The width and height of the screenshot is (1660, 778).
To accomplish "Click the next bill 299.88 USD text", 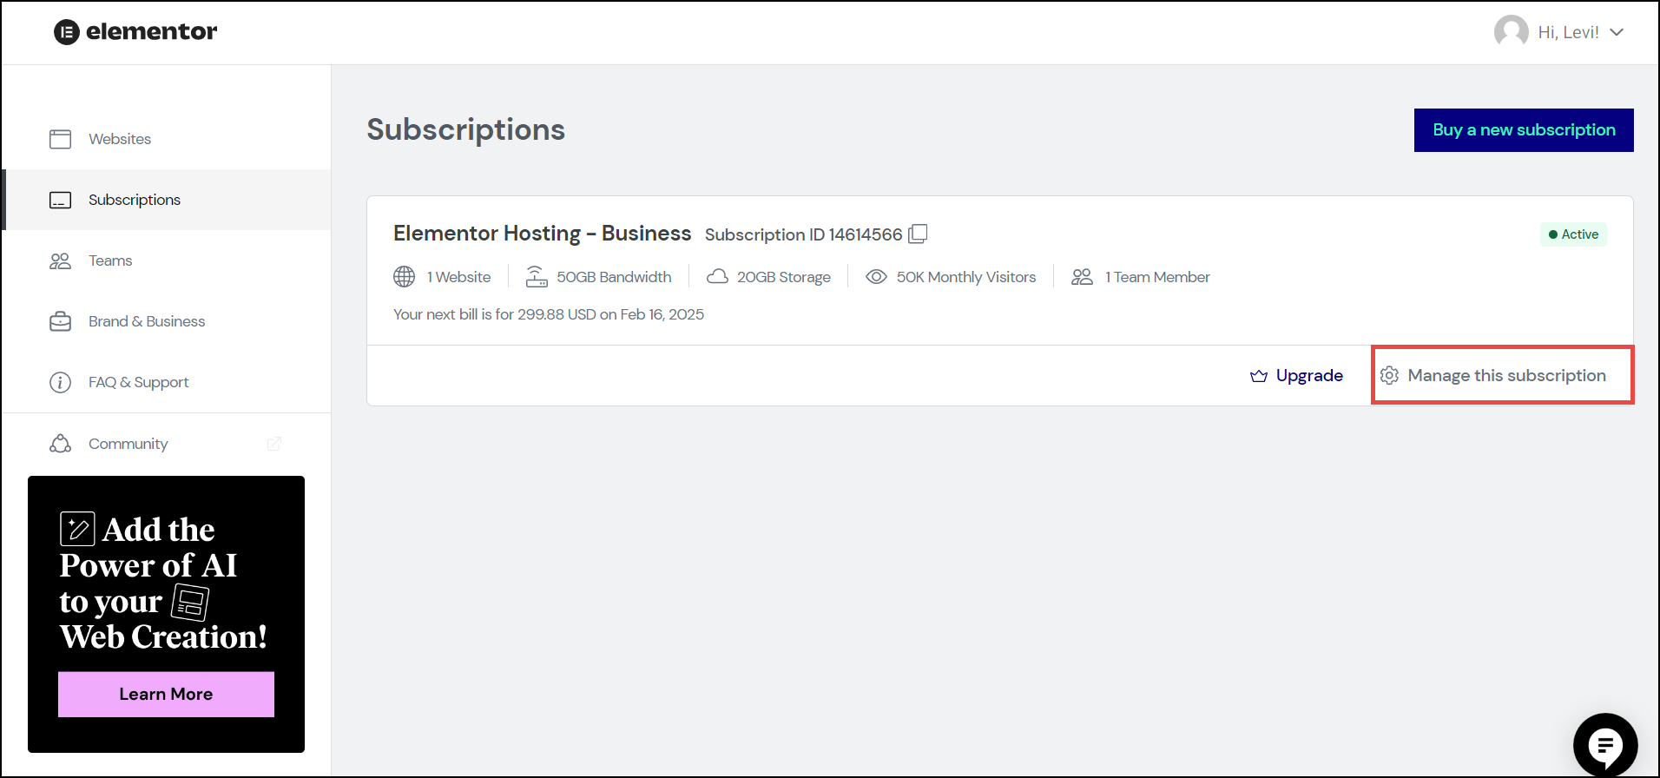I will [x=549, y=314].
